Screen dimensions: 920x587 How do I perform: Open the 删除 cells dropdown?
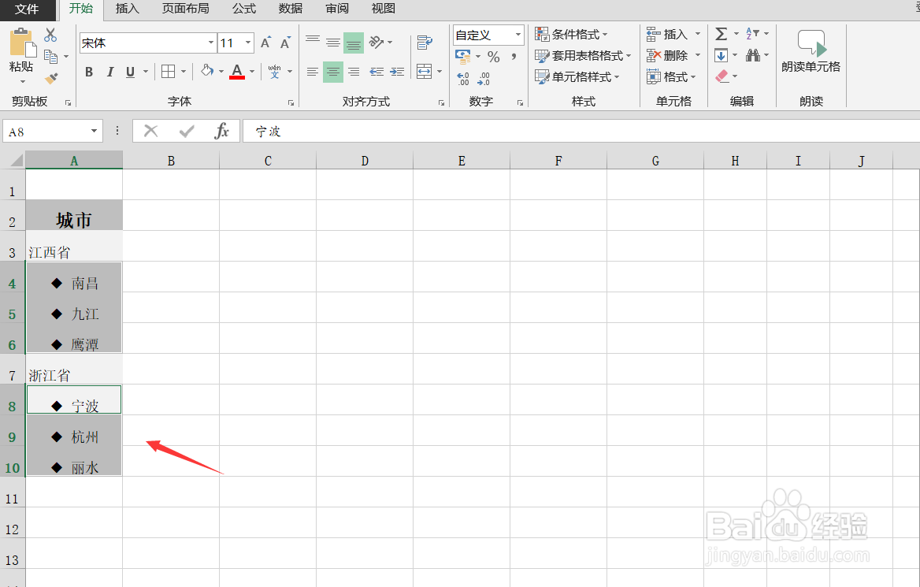click(698, 55)
